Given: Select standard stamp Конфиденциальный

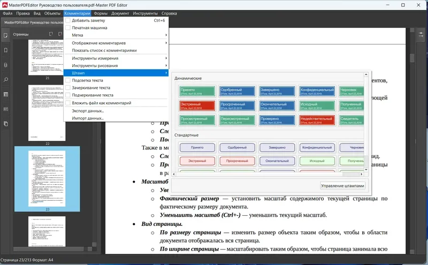Looking at the screenshot, I should tap(317, 148).
